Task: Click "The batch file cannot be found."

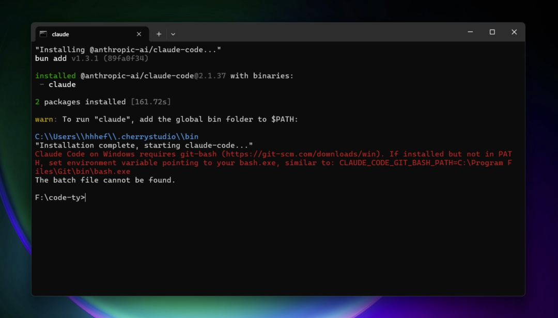Action: [x=105, y=180]
